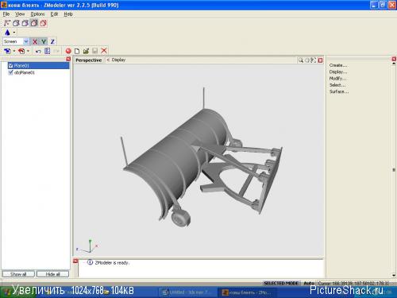The image size is (397, 298).
Task: Toggle the red Selected Mode icon
Action: [x=43, y=23]
